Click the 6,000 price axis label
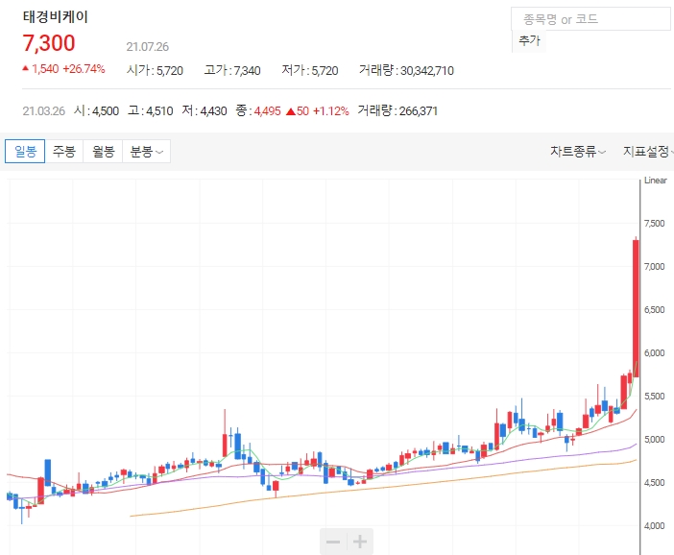 tap(654, 353)
